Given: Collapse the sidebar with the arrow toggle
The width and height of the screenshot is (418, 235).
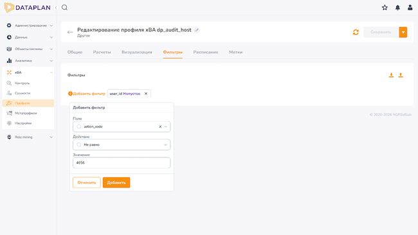Looking at the screenshot, I should (x=56, y=8).
